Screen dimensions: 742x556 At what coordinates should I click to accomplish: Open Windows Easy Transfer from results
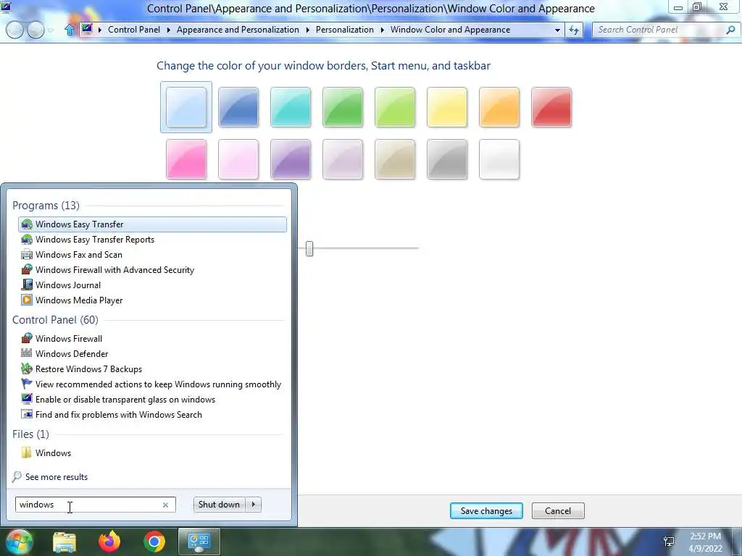pyautogui.click(x=152, y=224)
